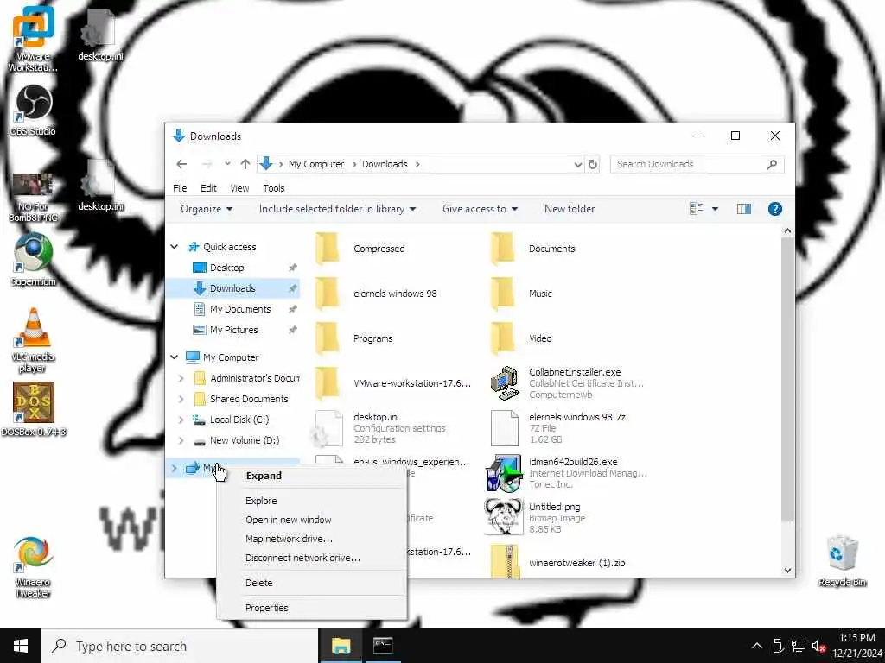Open the Give access to dropdown
The width and height of the screenshot is (885, 663).
coord(480,209)
